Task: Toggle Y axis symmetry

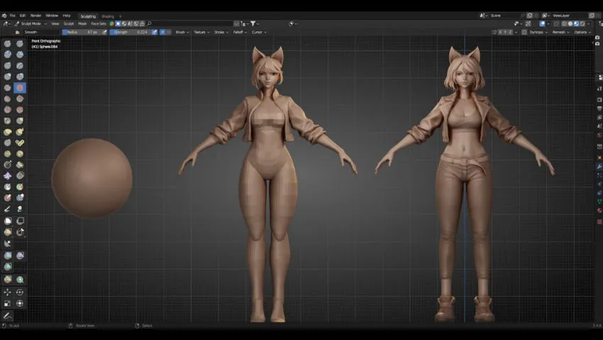Action: [505, 33]
